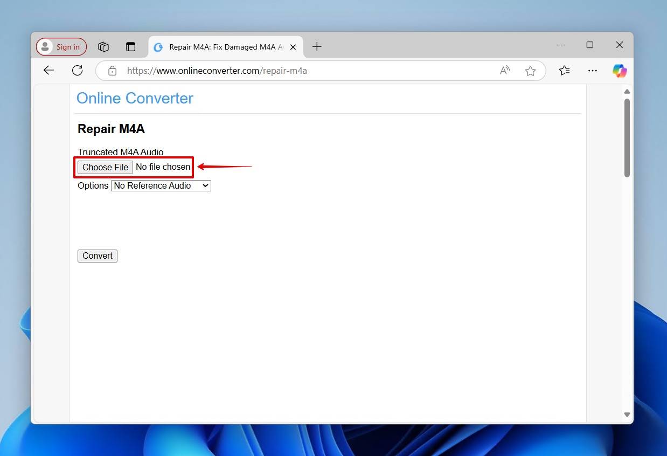
Task: Click the Back navigation arrow
Action: tap(48, 70)
